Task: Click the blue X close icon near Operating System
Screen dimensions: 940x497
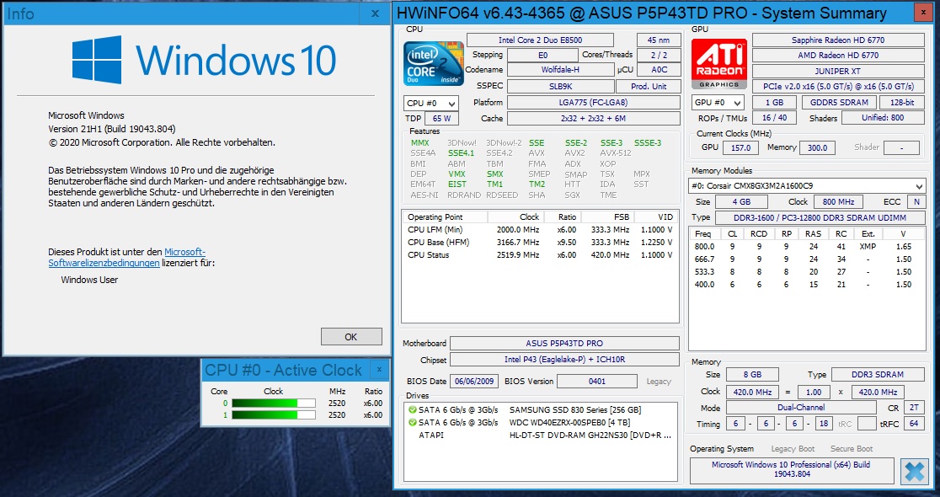Action: [x=915, y=471]
